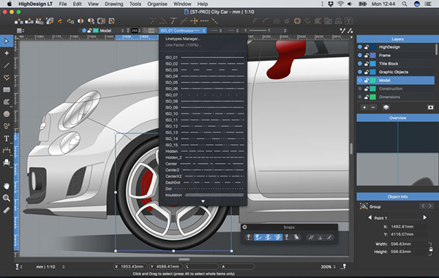
Task: Click the delete layer minus button
Action: [373, 108]
